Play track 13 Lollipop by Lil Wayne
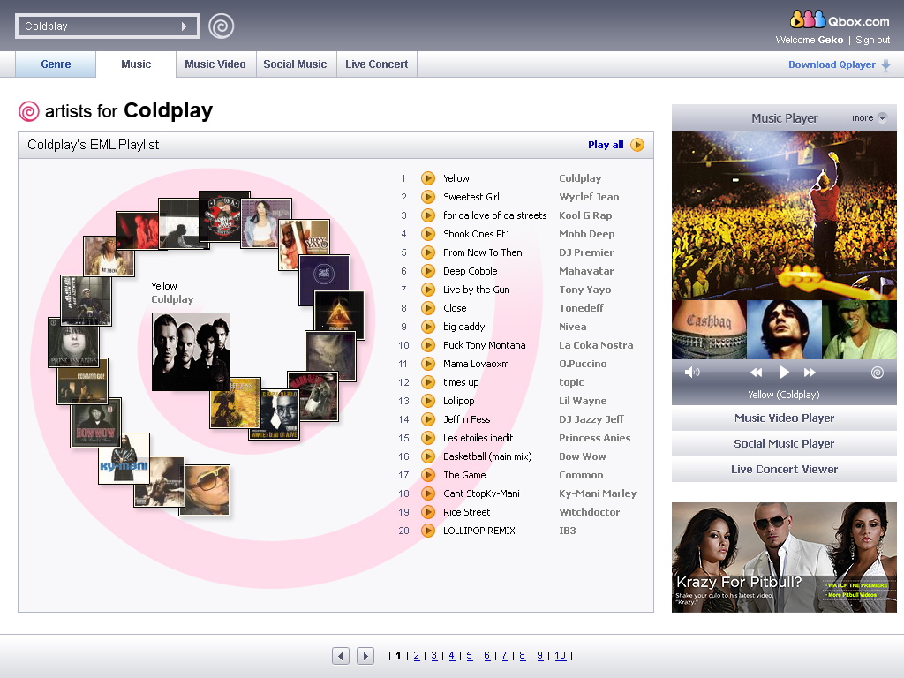The height and width of the screenshot is (678, 904). point(428,401)
